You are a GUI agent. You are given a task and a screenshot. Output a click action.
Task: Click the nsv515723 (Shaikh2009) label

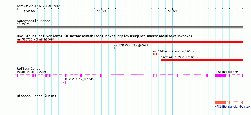click(36, 39)
